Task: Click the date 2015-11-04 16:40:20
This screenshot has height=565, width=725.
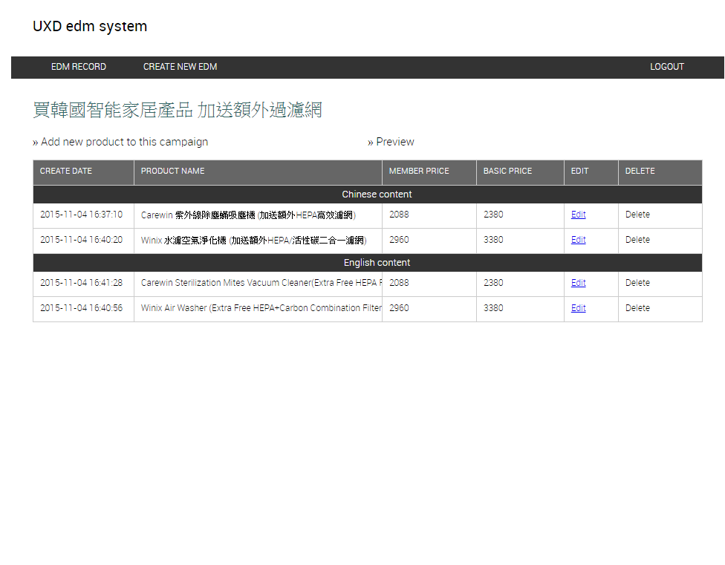Action: (x=82, y=241)
